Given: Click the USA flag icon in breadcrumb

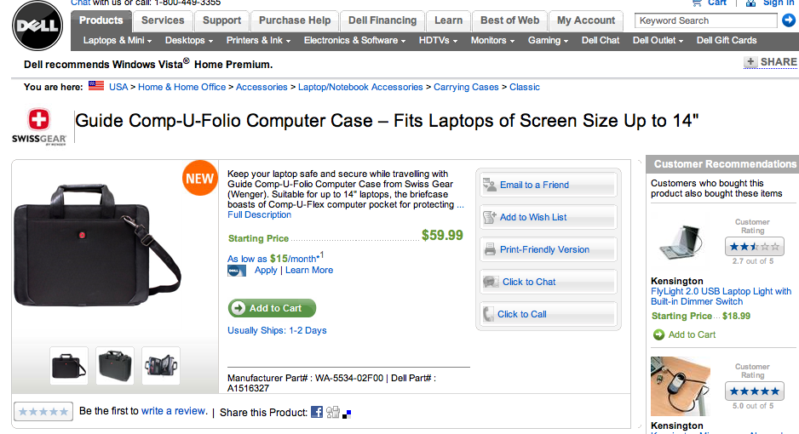Looking at the screenshot, I should (x=95, y=86).
